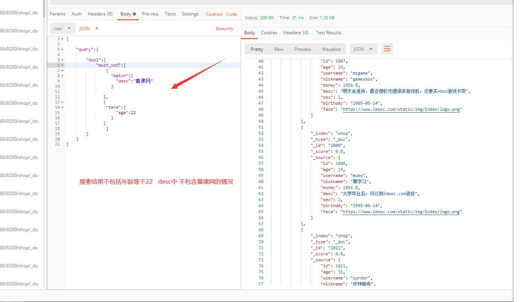Open the raw body type dropdown
This screenshot has width=525, height=302.
62,29
